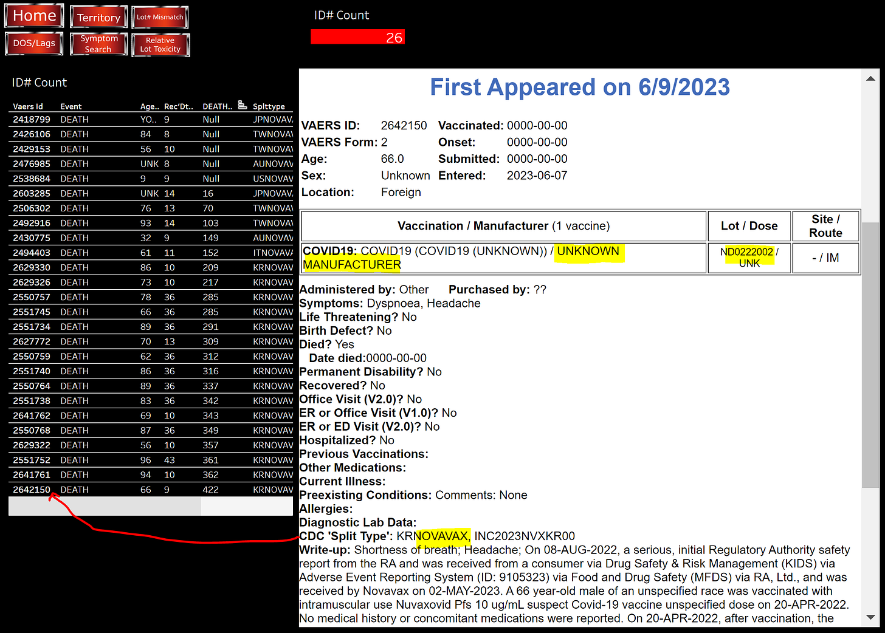Image resolution: width=885 pixels, height=633 pixels.
Task: Click the sort icon beside DEATH column
Action: (x=243, y=105)
